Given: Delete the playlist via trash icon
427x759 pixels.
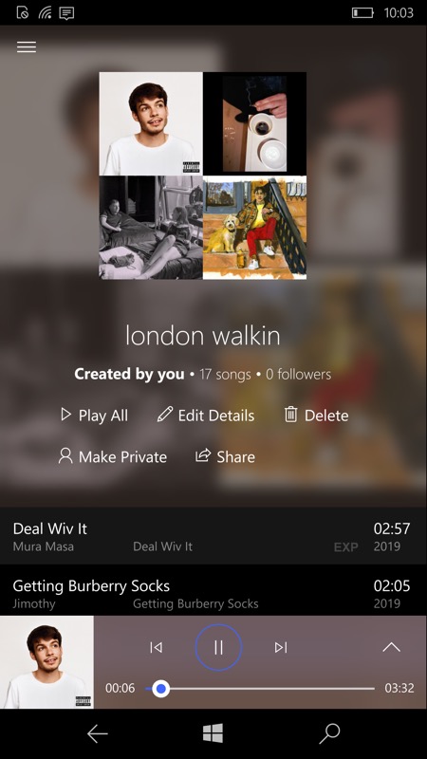Looking at the screenshot, I should pos(317,416).
